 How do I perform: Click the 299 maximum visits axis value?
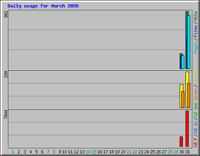click(x=6, y=74)
